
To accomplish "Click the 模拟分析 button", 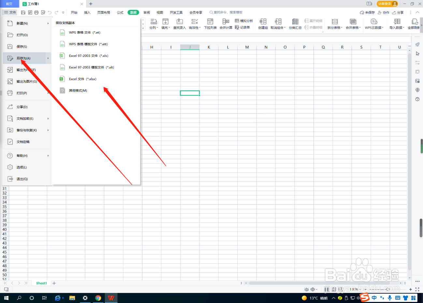I will (244, 21).
